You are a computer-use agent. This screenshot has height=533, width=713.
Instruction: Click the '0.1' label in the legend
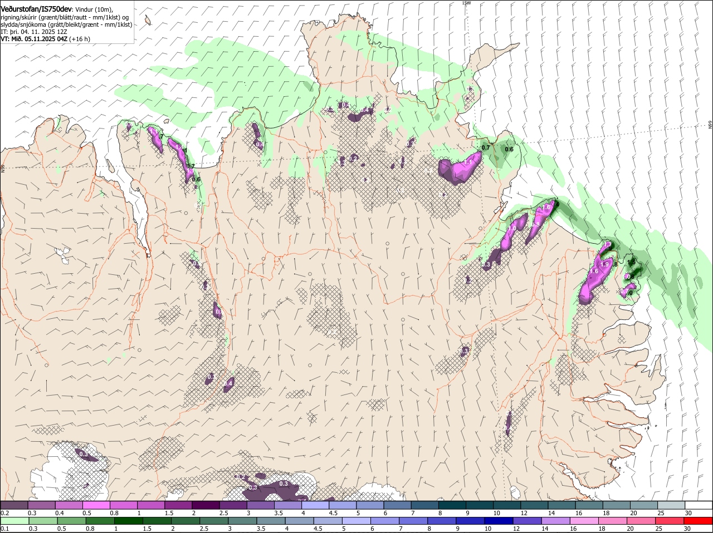(4, 529)
